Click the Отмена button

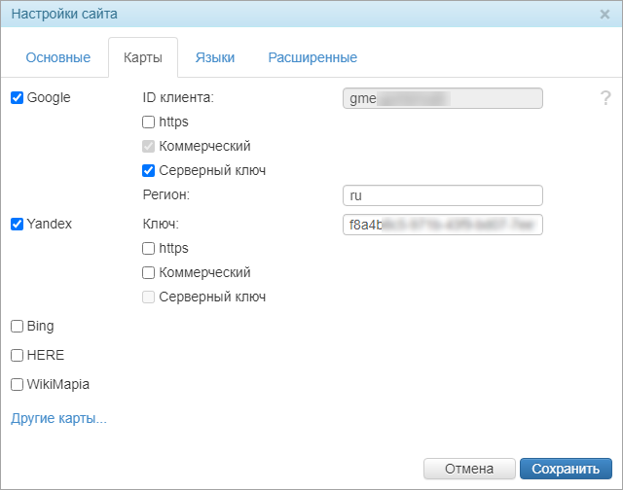(469, 469)
